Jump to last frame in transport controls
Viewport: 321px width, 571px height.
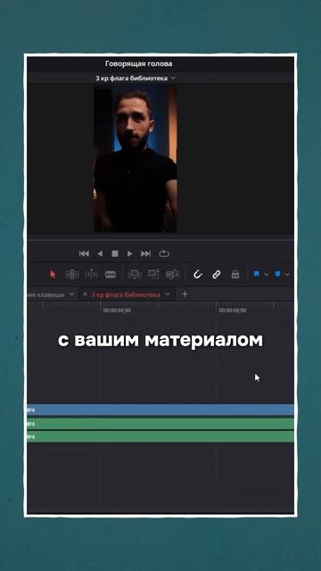[145, 253]
